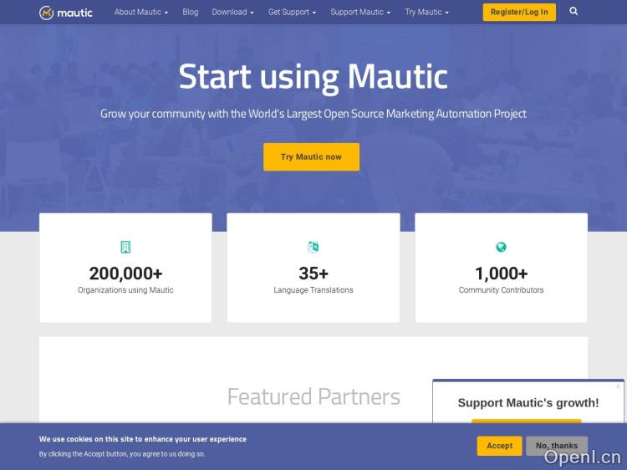Click the Grow your community subtitle text
Screen dimensions: 627x470
tap(313, 114)
